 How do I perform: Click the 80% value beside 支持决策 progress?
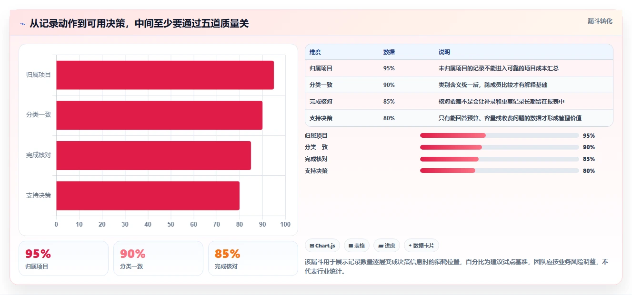coord(589,171)
